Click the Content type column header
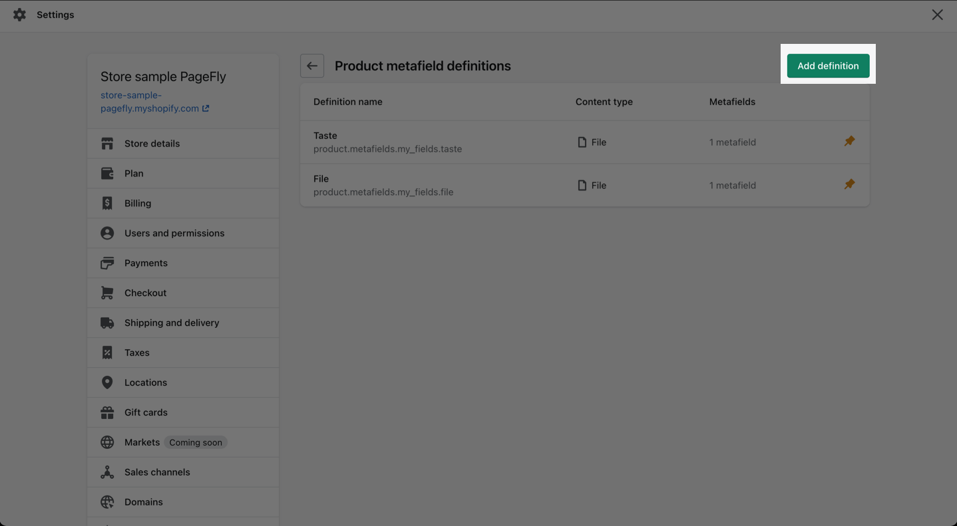The image size is (957, 526). tap(604, 102)
